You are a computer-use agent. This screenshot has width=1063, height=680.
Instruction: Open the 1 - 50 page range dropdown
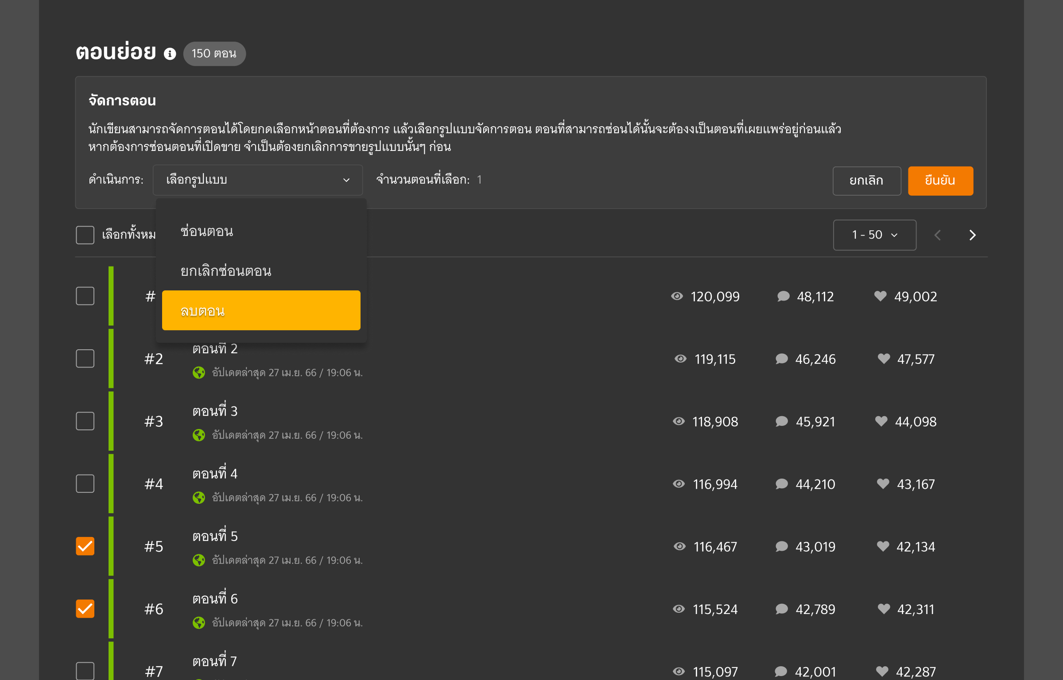tap(875, 235)
